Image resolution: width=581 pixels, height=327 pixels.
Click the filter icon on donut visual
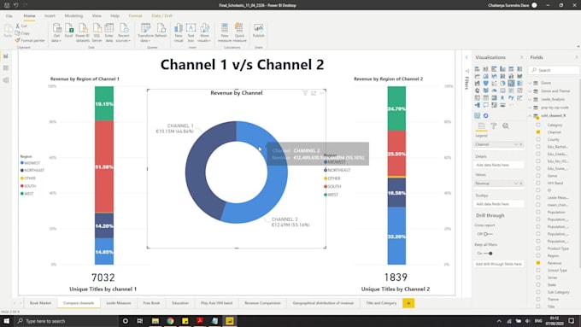(305, 93)
